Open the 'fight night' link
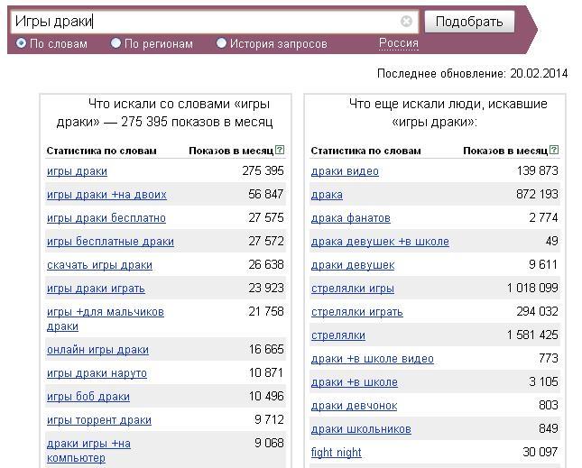Image resolution: width=582 pixels, height=468 pixels. tap(337, 453)
